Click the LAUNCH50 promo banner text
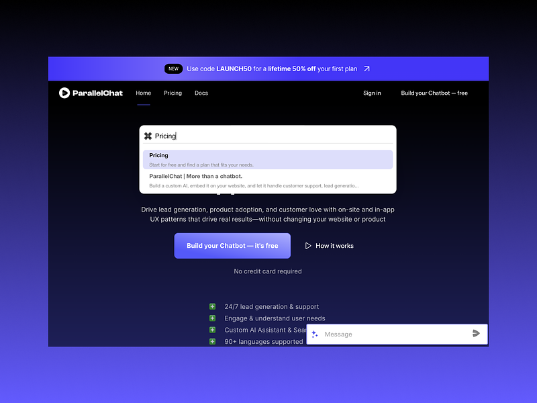 click(272, 69)
